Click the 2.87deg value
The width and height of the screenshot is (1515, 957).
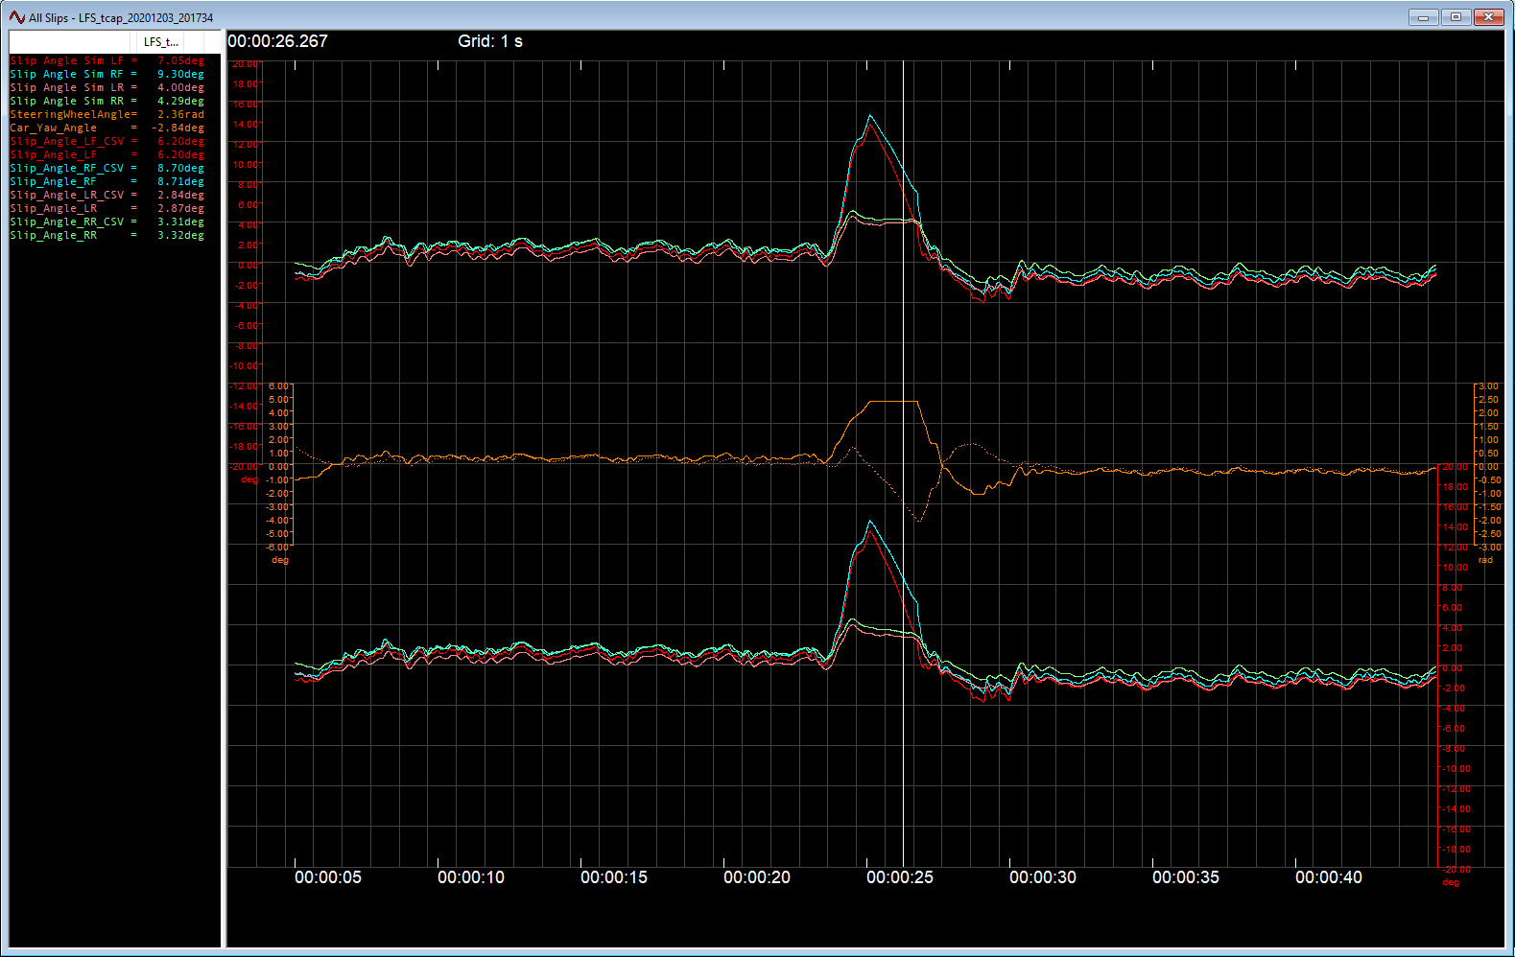point(180,208)
